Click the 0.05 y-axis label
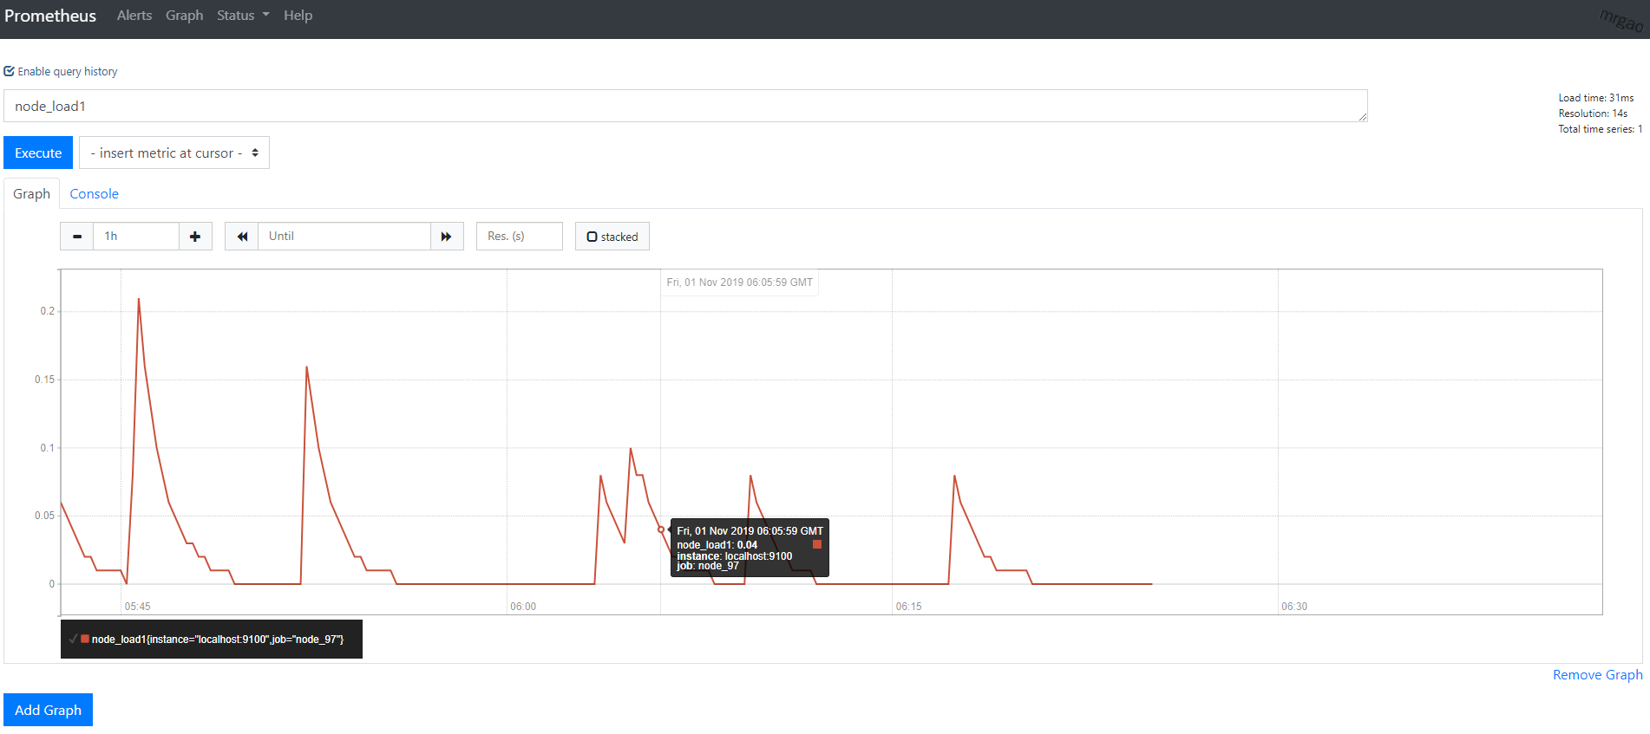 pos(44,516)
